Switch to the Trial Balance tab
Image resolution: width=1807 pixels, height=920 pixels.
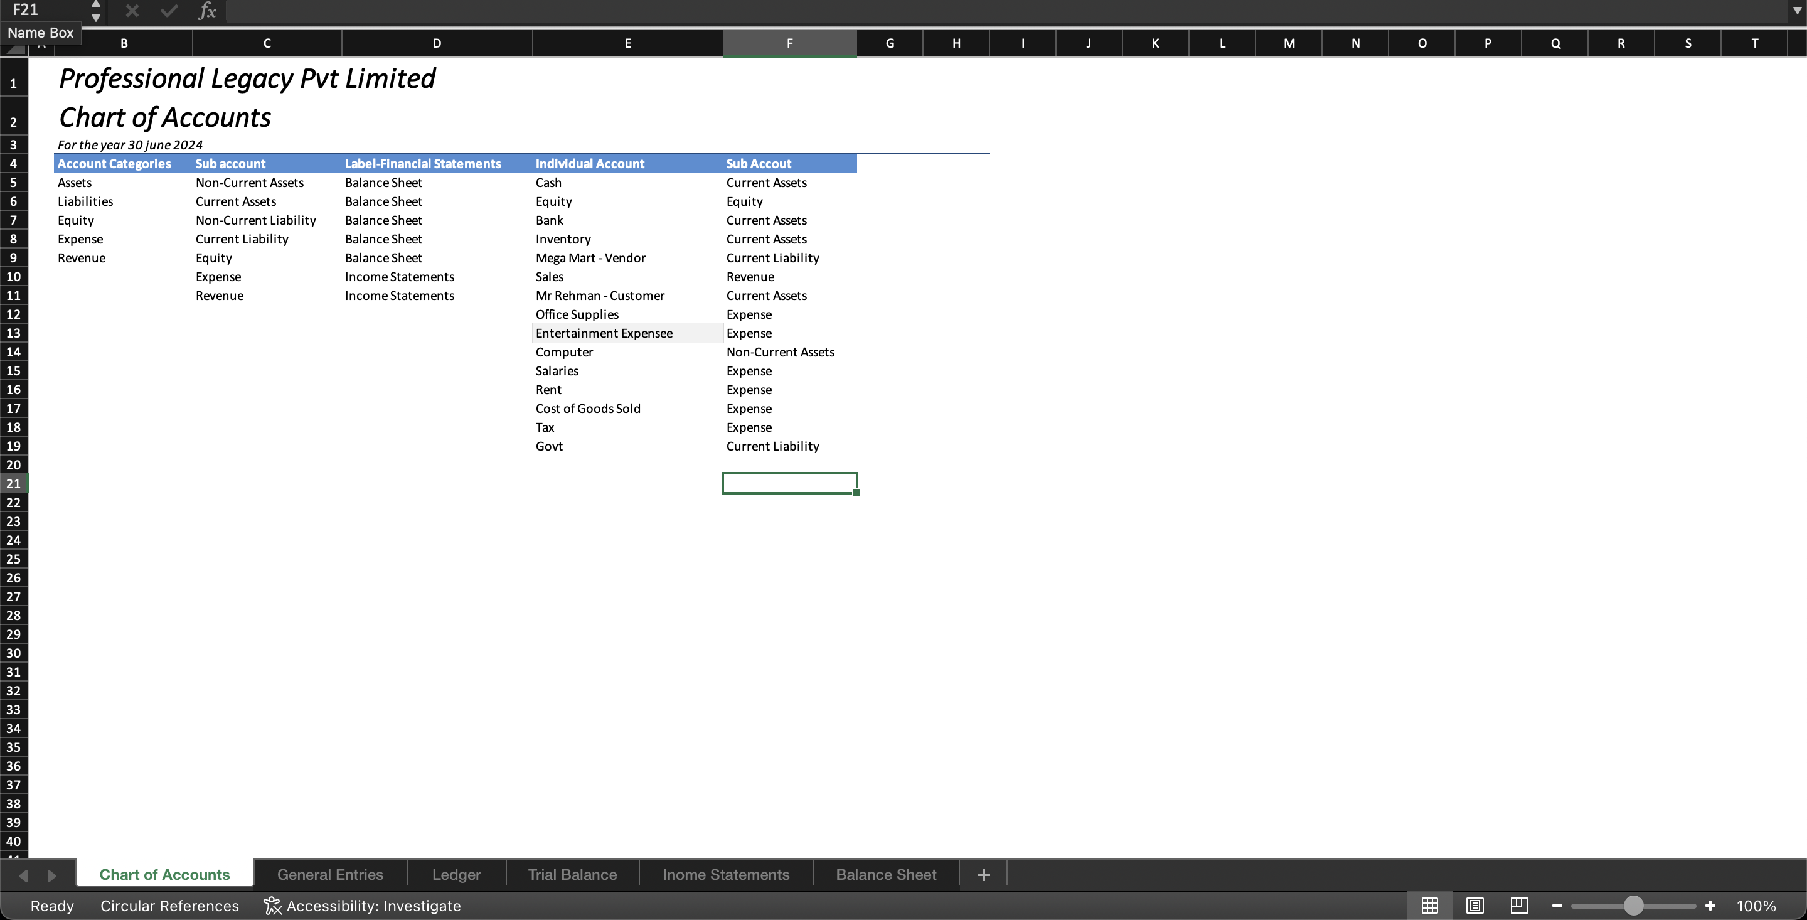(x=572, y=874)
